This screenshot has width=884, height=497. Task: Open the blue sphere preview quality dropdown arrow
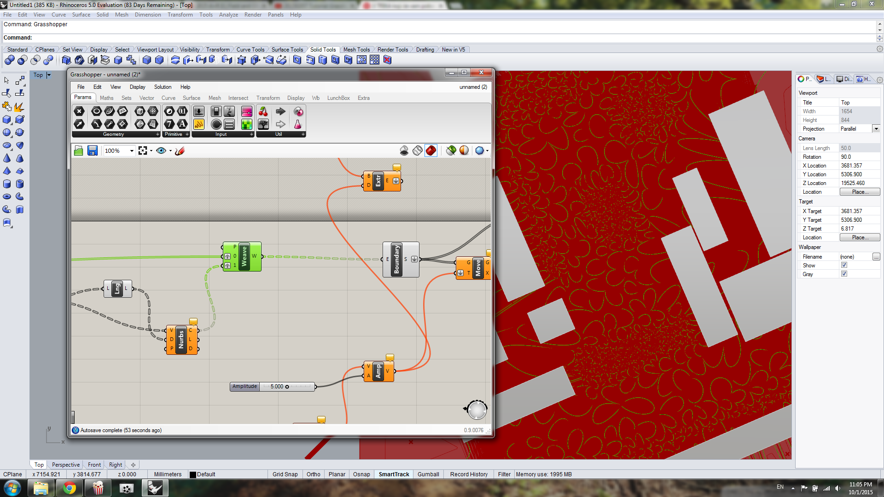487,151
